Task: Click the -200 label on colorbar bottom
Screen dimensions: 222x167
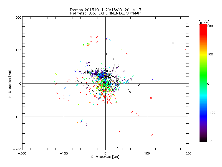Action: [x=211, y=141]
